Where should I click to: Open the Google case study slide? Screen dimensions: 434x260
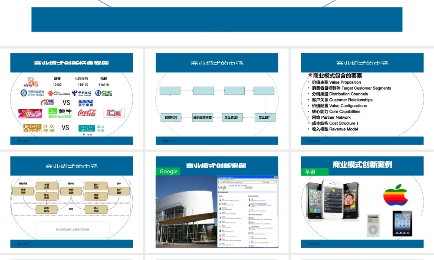[x=217, y=202]
